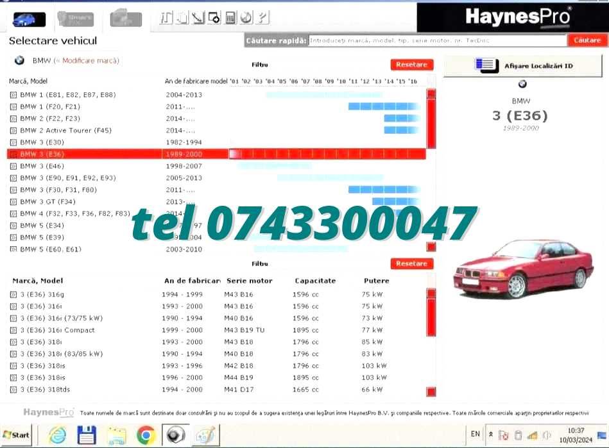Select 3 (E36) 318i with M43 B18
Screen dimensions: 609x448
(40, 342)
